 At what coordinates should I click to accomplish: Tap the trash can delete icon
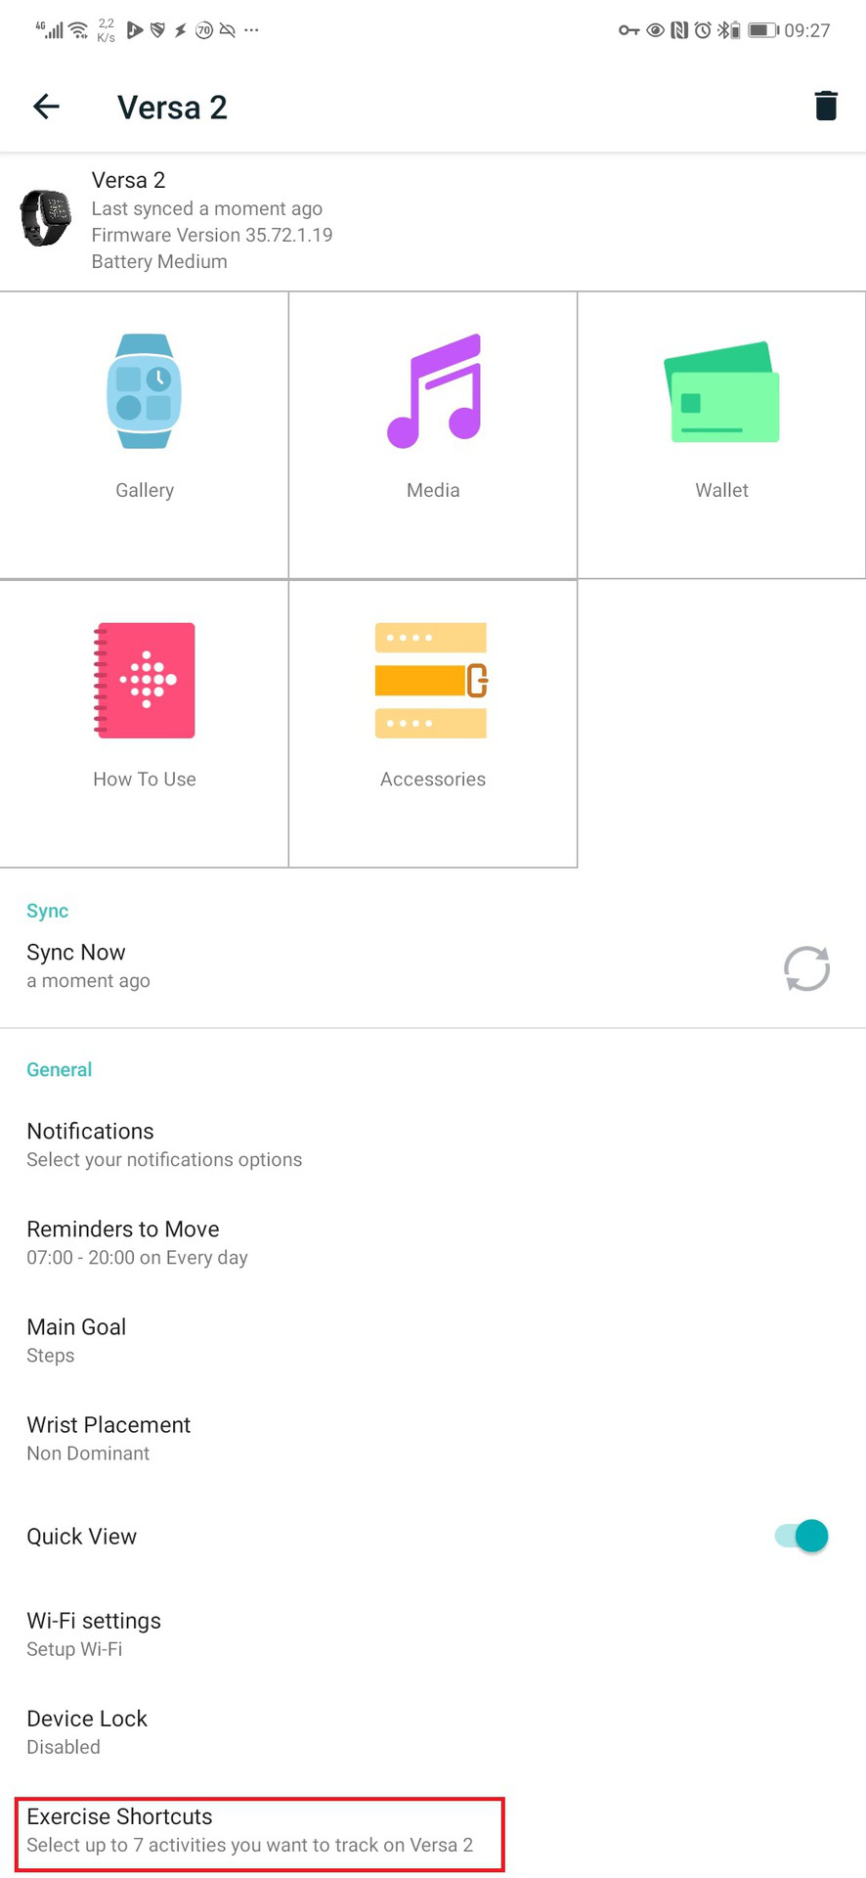[x=826, y=106]
